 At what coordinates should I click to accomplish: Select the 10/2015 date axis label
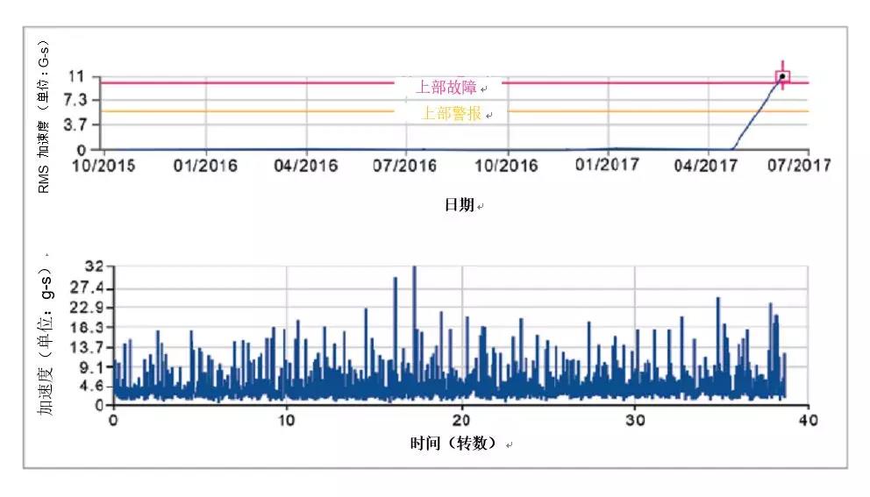(103, 165)
